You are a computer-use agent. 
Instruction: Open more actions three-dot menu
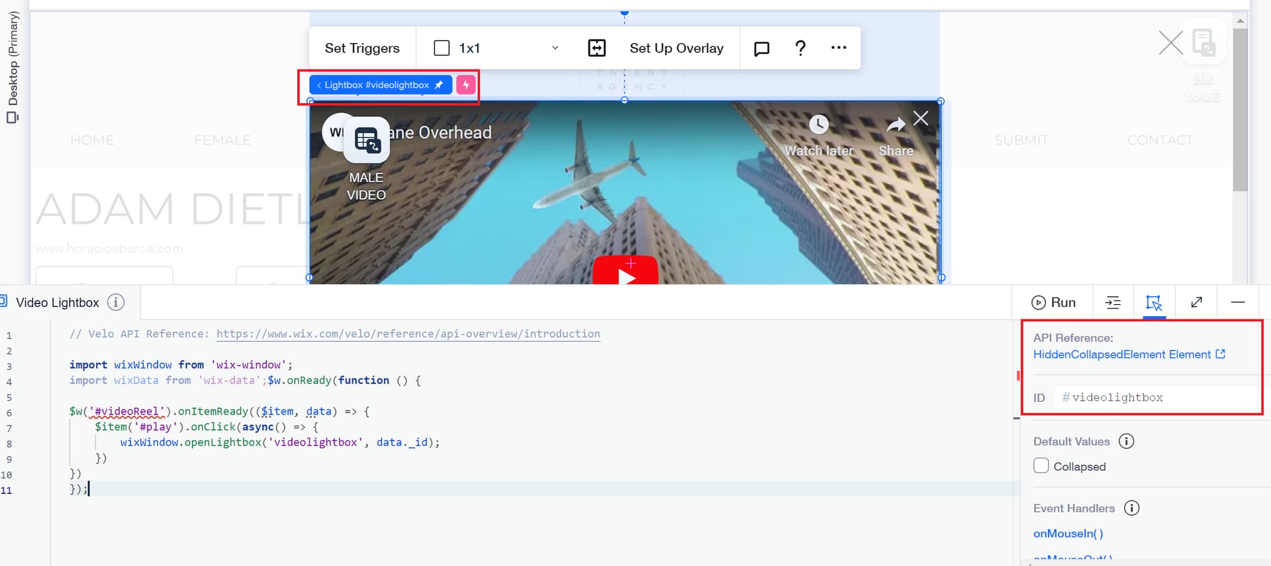(x=839, y=48)
